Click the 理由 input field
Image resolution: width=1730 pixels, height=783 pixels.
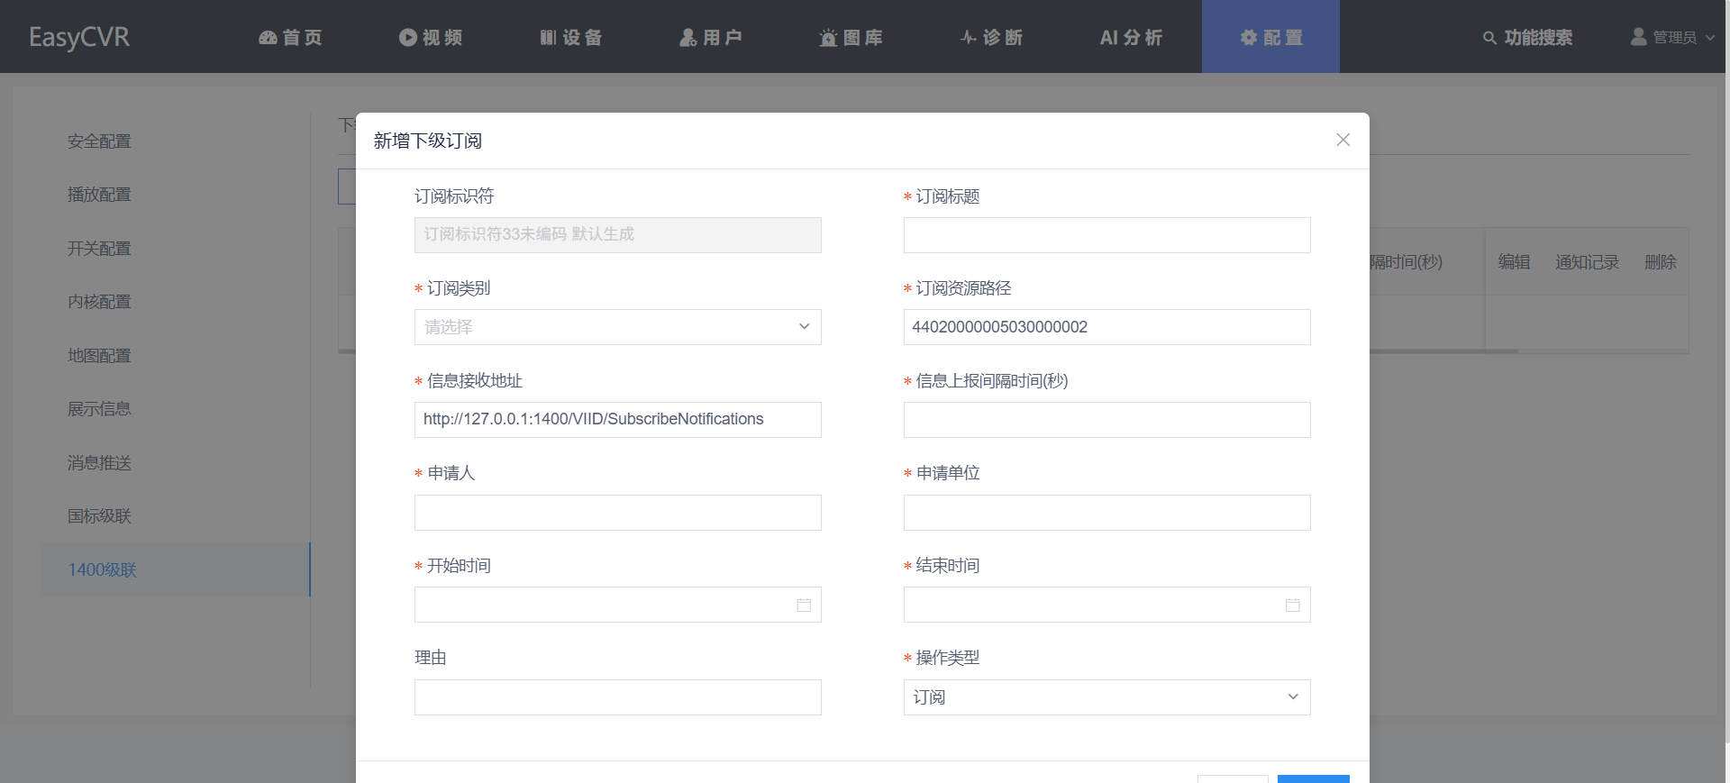point(617,697)
